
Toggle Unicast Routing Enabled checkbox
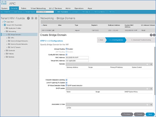(x=67, y=49)
